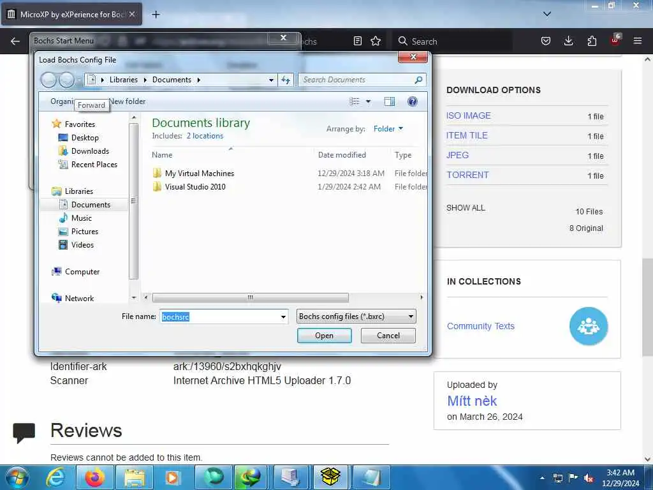Sort by the Type column header
Image resolution: width=653 pixels, height=490 pixels.
[403, 155]
